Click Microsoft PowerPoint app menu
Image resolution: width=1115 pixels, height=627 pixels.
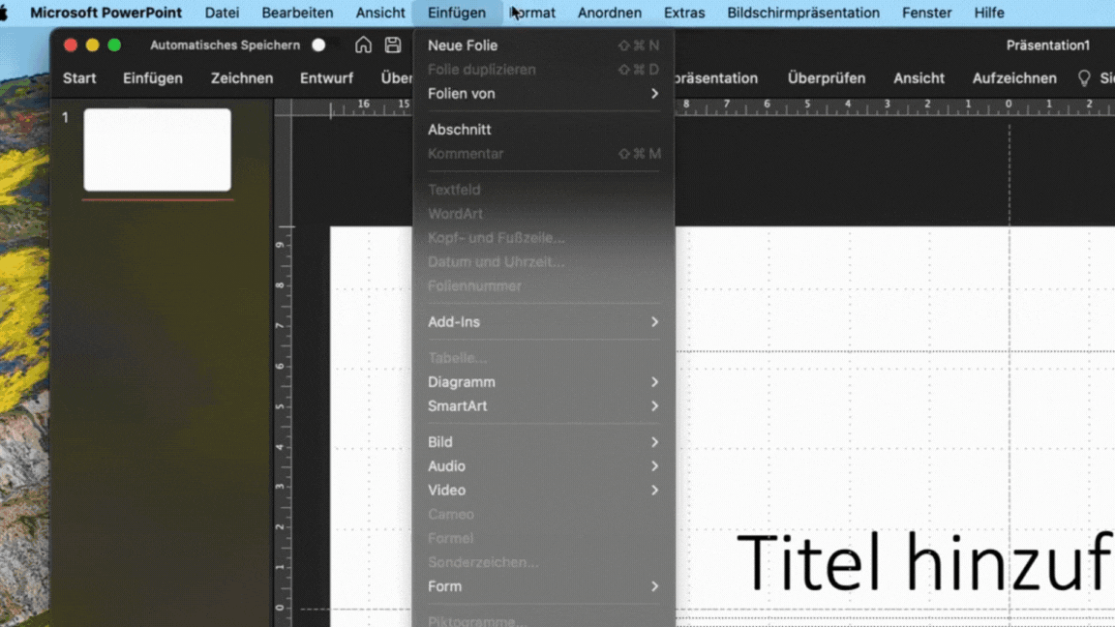tap(105, 13)
